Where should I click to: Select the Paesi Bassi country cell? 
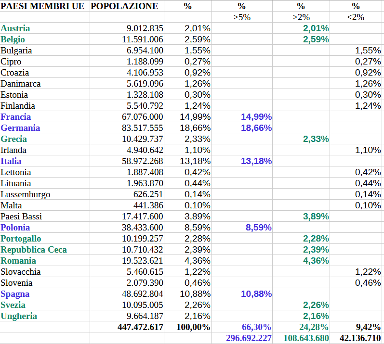coord(21,217)
